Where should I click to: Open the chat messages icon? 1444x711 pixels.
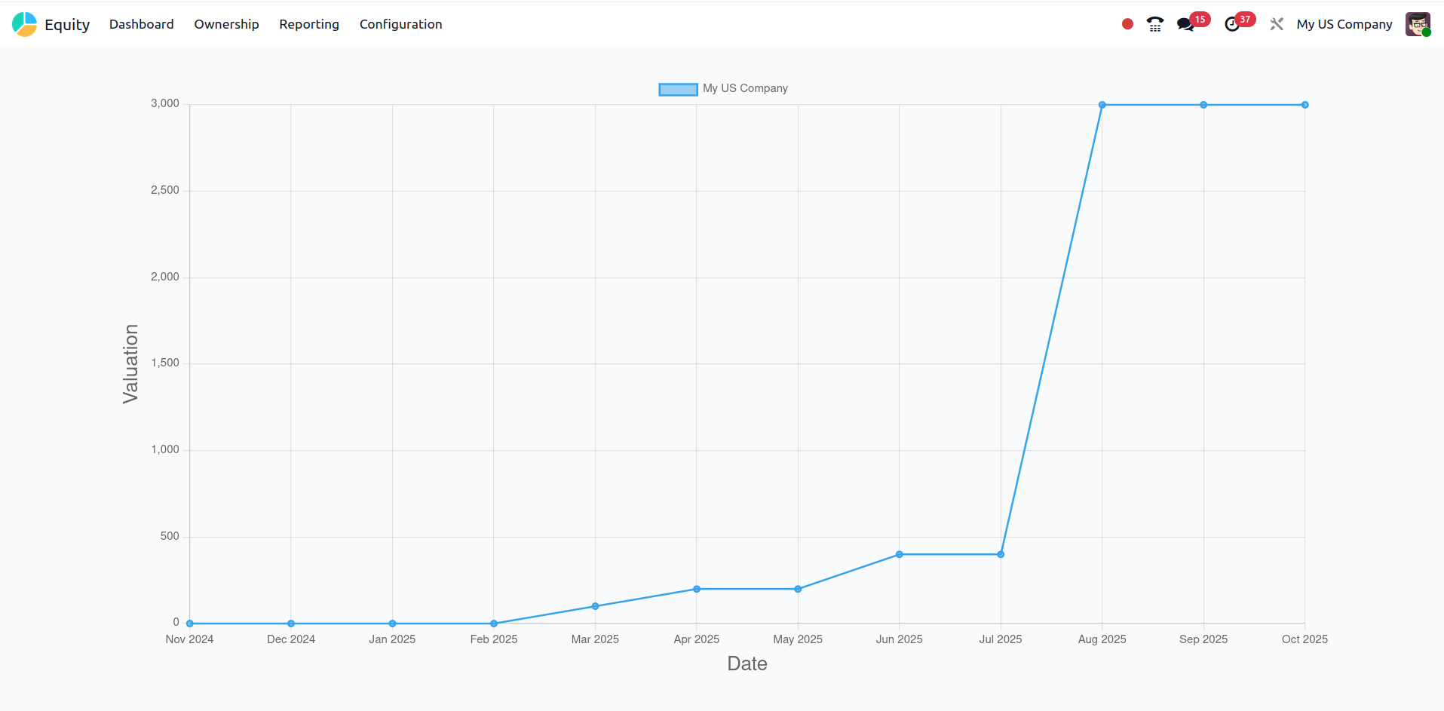1185,24
